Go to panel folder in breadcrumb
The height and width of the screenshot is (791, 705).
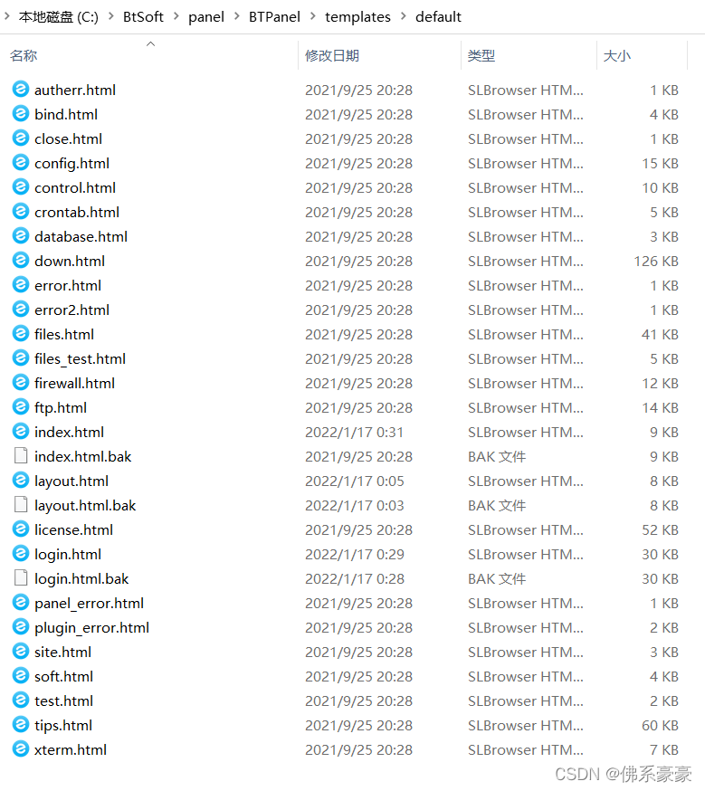206,17
